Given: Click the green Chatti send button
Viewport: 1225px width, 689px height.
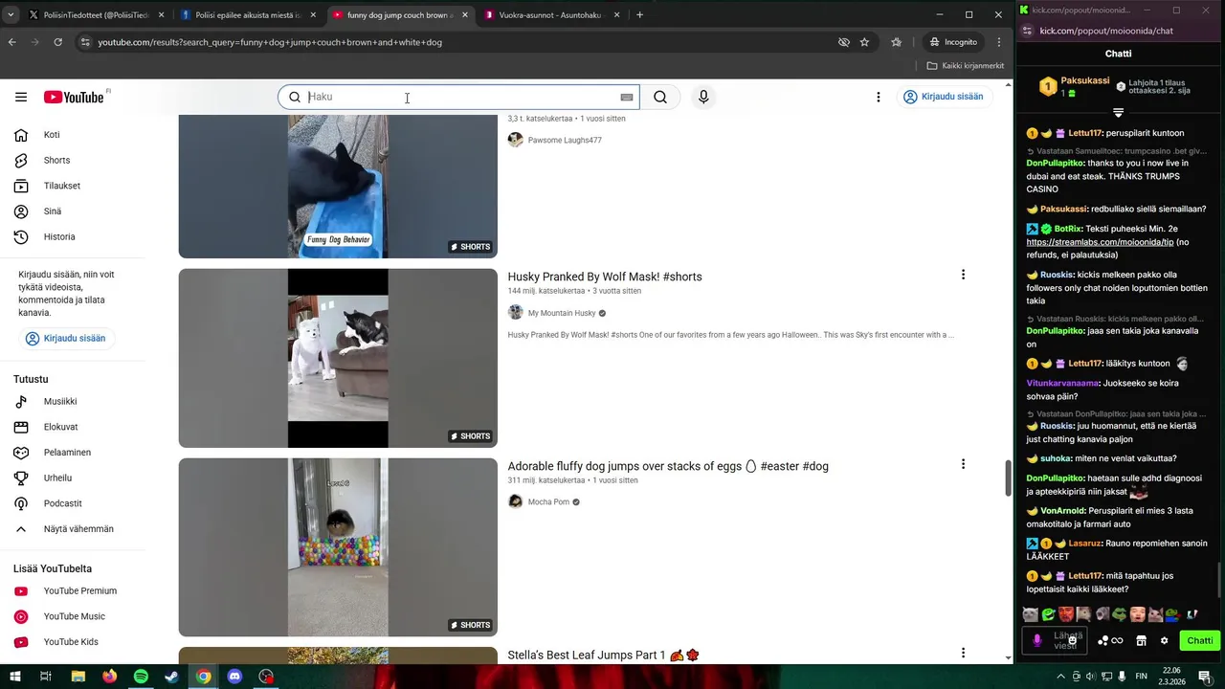Looking at the screenshot, I should click(x=1200, y=640).
